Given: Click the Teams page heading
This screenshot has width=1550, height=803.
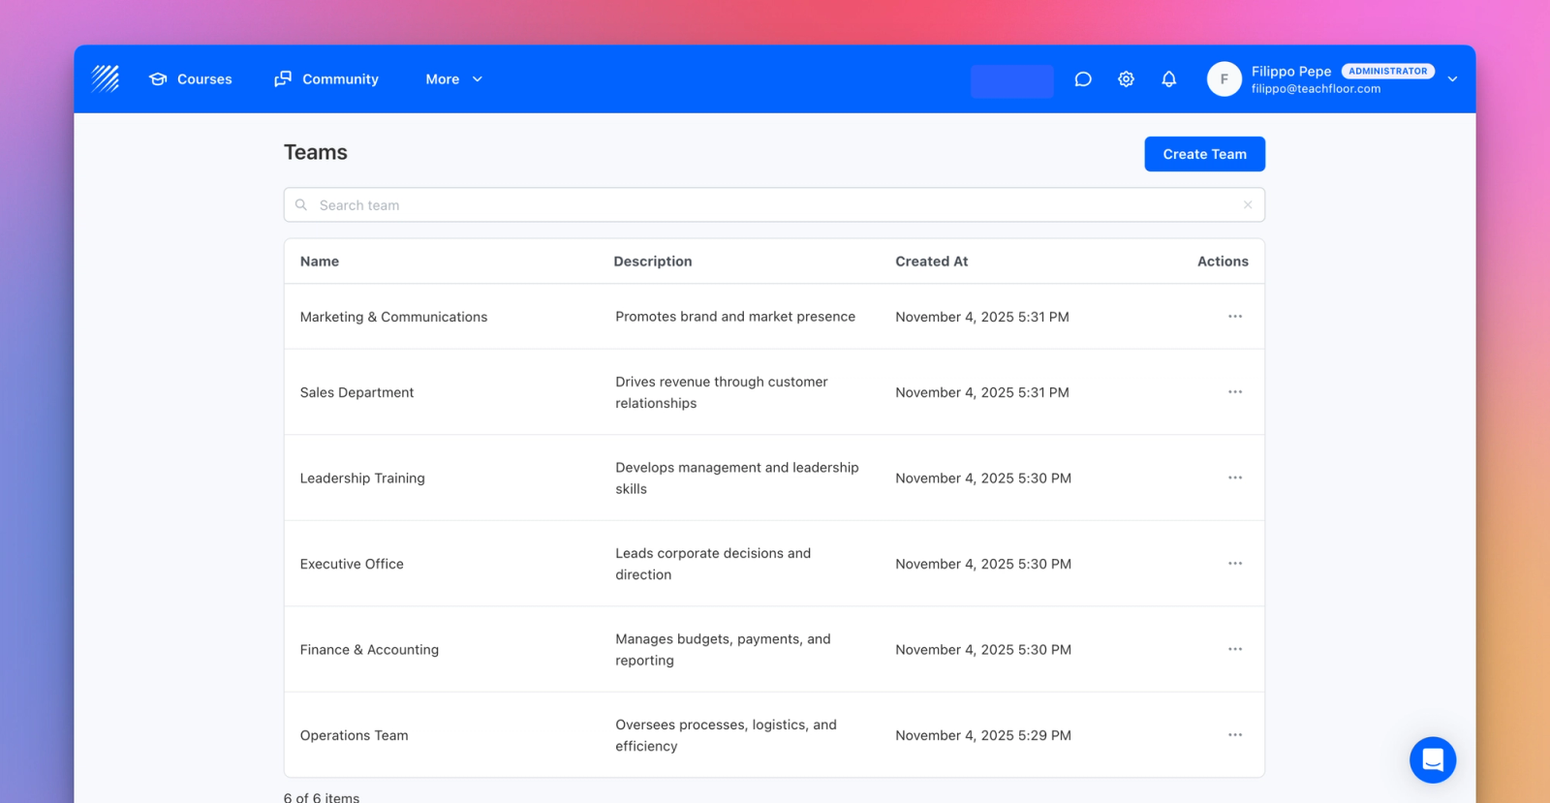Looking at the screenshot, I should click(x=315, y=152).
